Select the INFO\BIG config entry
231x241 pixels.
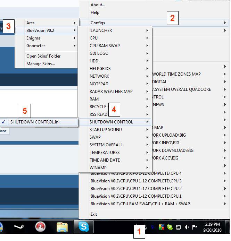[x=190, y=143]
